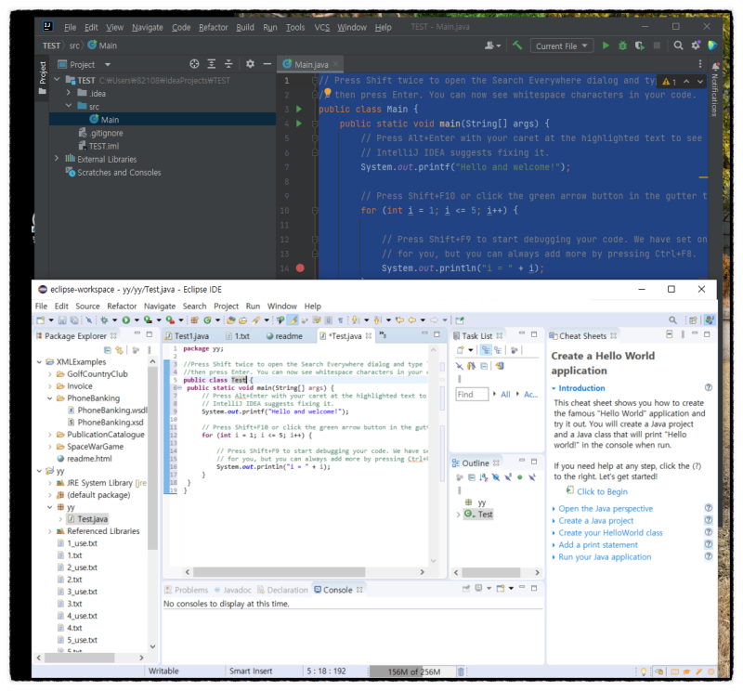Viewport: 743px width, 691px height.
Task: Toggle Scheduled view in Task List toolbar
Action: [x=498, y=350]
